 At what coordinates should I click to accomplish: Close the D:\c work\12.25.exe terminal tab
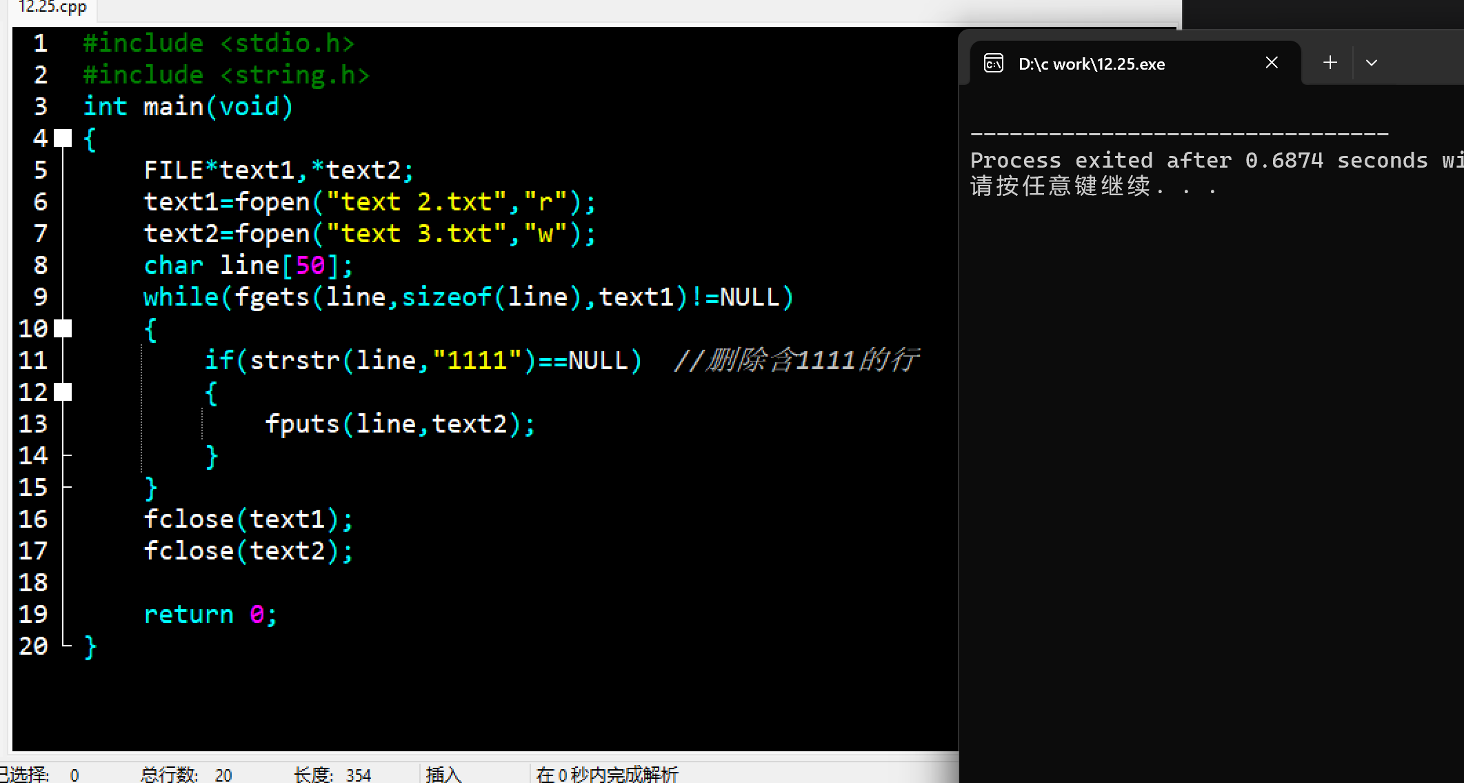(x=1272, y=63)
